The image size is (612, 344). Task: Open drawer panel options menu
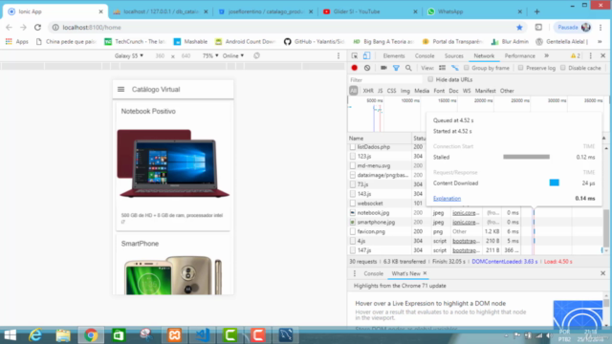pyautogui.click(x=355, y=273)
